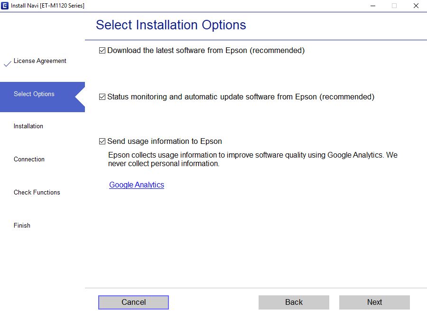Viewport: 427px width, 319px height.
Task: Click the Install Navi [ET-M1120 Series] title text
Action: [47, 5]
